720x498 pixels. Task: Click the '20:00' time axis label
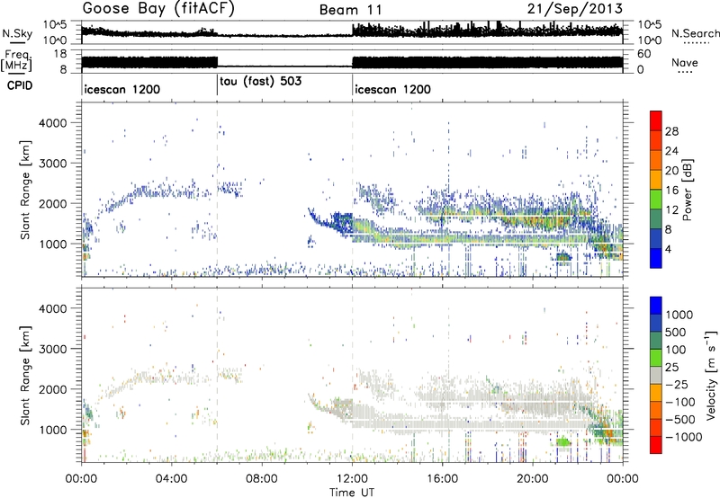tap(533, 479)
